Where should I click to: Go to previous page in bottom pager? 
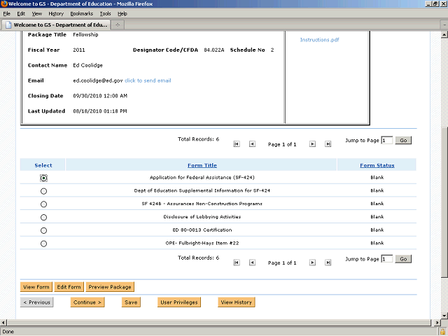click(252, 262)
